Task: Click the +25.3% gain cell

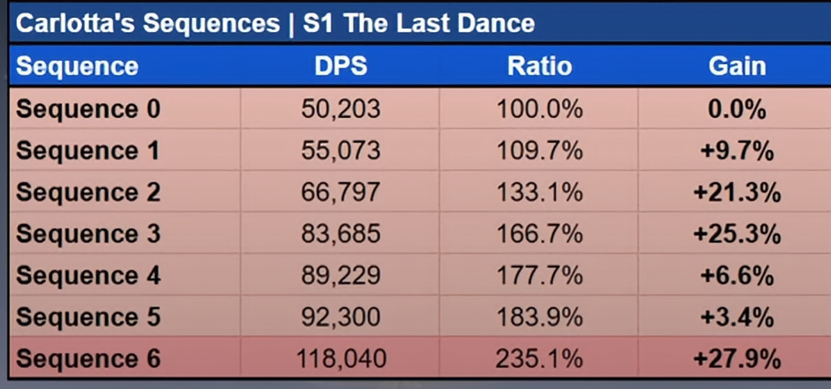Action: pyautogui.click(x=737, y=234)
